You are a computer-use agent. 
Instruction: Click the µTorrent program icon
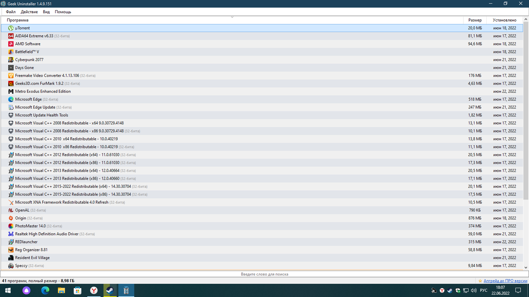11,28
